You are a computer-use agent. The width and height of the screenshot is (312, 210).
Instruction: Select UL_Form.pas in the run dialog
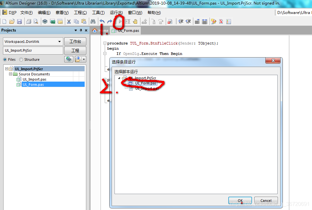coord(146,83)
